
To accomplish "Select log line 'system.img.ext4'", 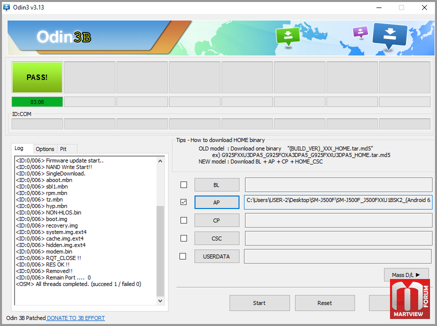I will (x=51, y=232).
